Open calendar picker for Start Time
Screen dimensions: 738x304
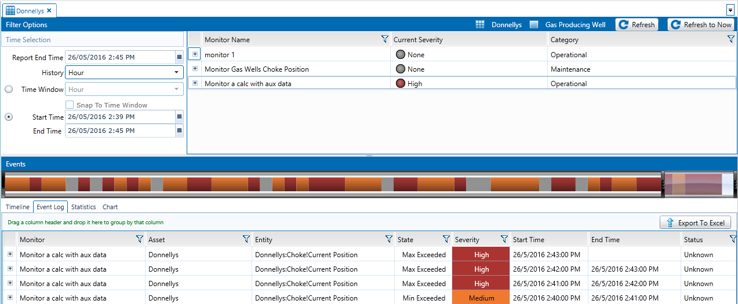click(x=179, y=117)
